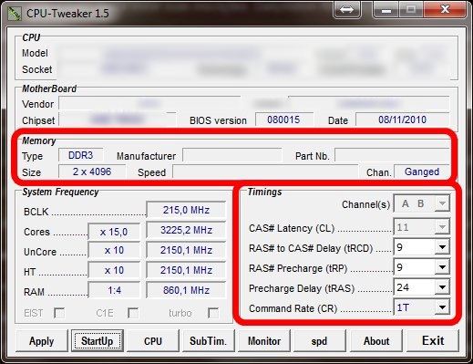Toggle the turbo checkbox
Viewport: 473px width, 364px height.
(213, 313)
